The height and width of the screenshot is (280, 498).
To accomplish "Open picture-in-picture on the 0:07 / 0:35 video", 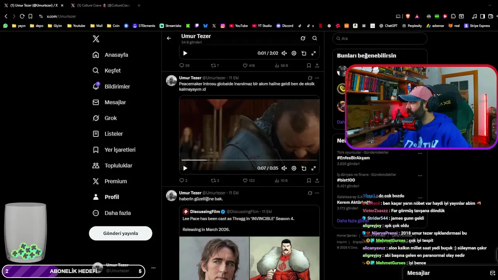I will tap(303, 168).
